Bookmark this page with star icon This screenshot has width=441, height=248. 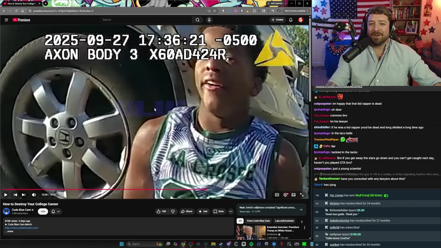214,11
